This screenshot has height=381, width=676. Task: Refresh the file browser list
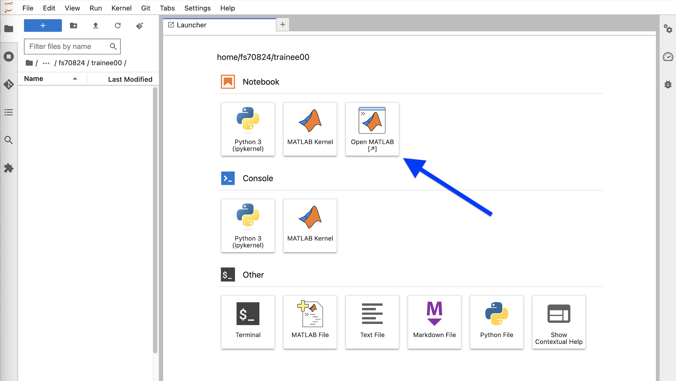pos(118,26)
